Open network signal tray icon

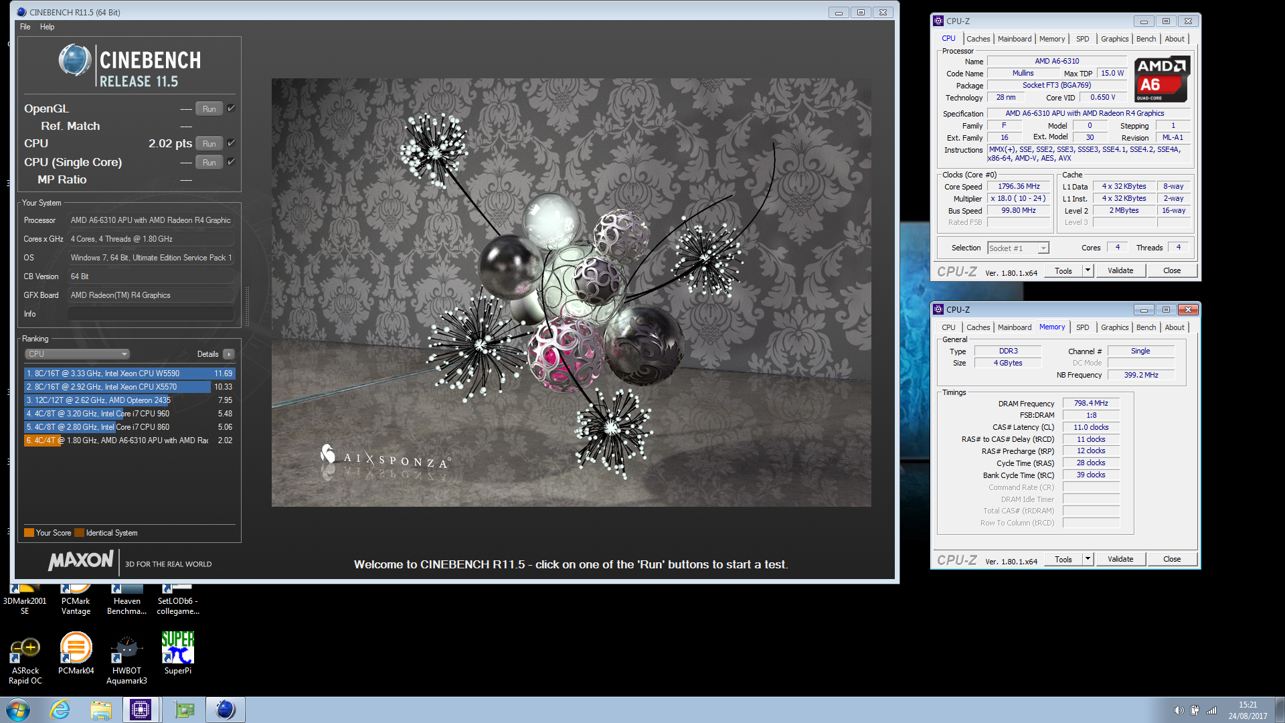pyautogui.click(x=1211, y=710)
